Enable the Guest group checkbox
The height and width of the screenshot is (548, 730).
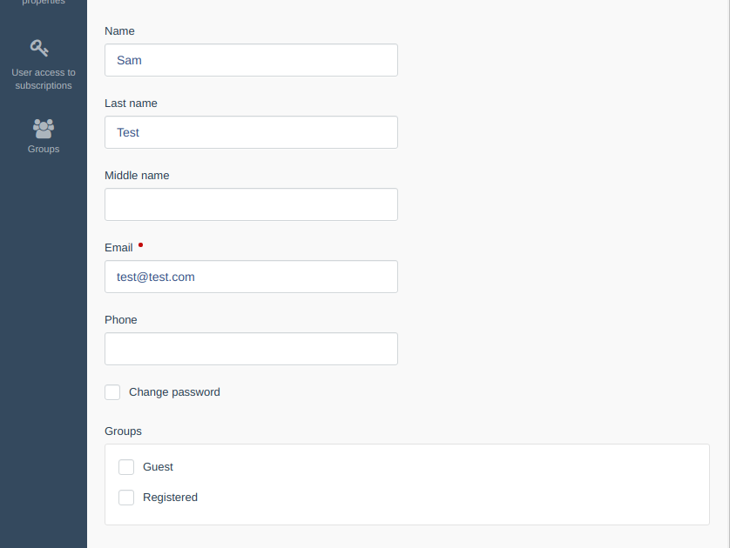126,467
